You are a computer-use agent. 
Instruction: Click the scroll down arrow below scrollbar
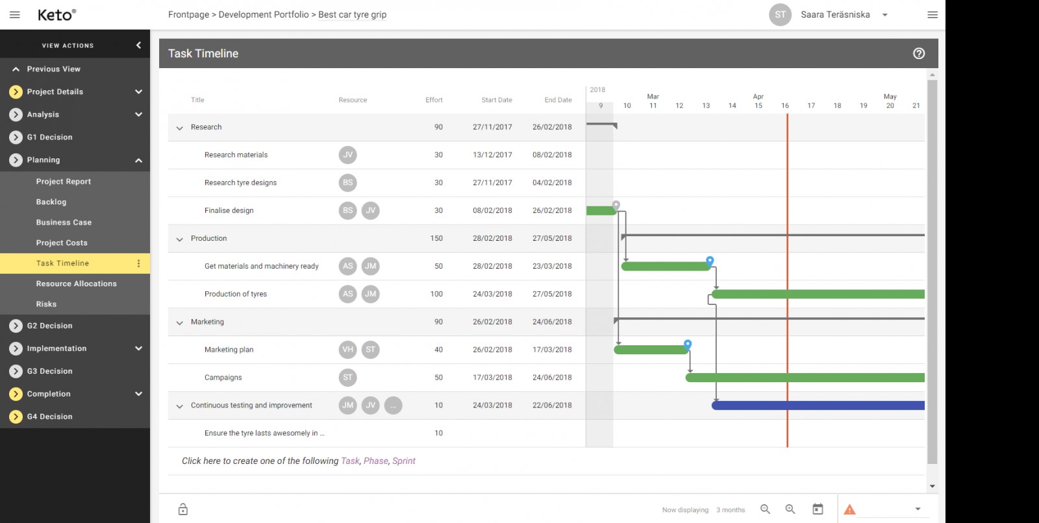pyautogui.click(x=933, y=486)
